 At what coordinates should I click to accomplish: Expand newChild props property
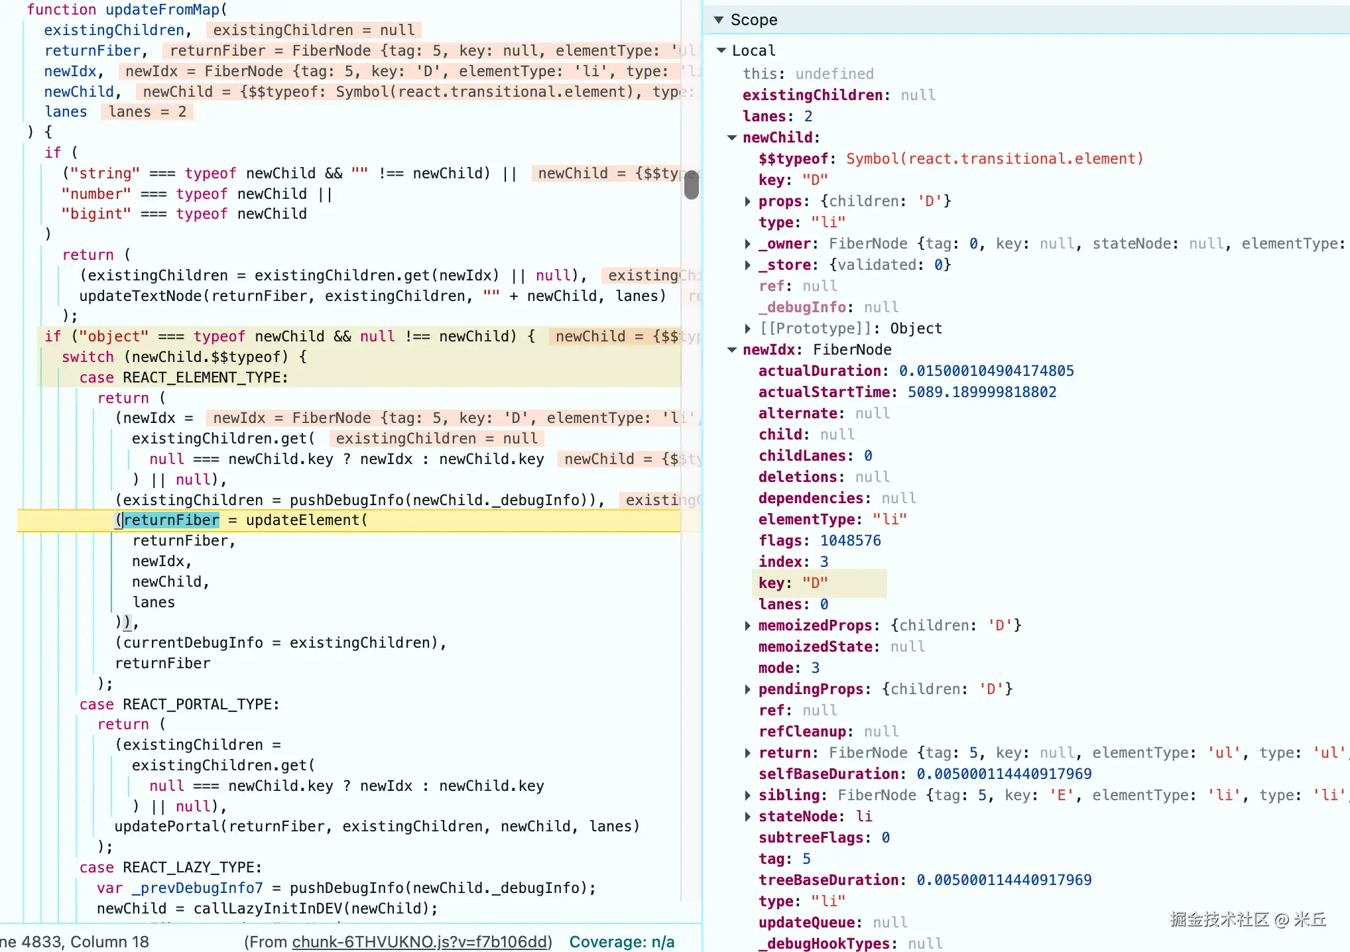(748, 201)
